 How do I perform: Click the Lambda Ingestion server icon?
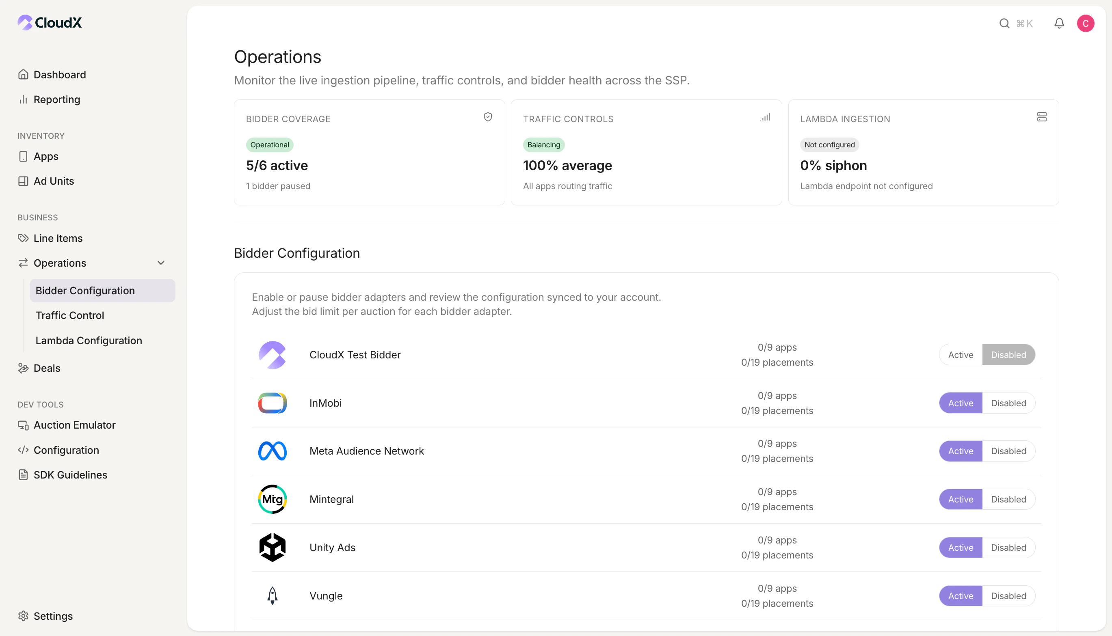tap(1041, 116)
